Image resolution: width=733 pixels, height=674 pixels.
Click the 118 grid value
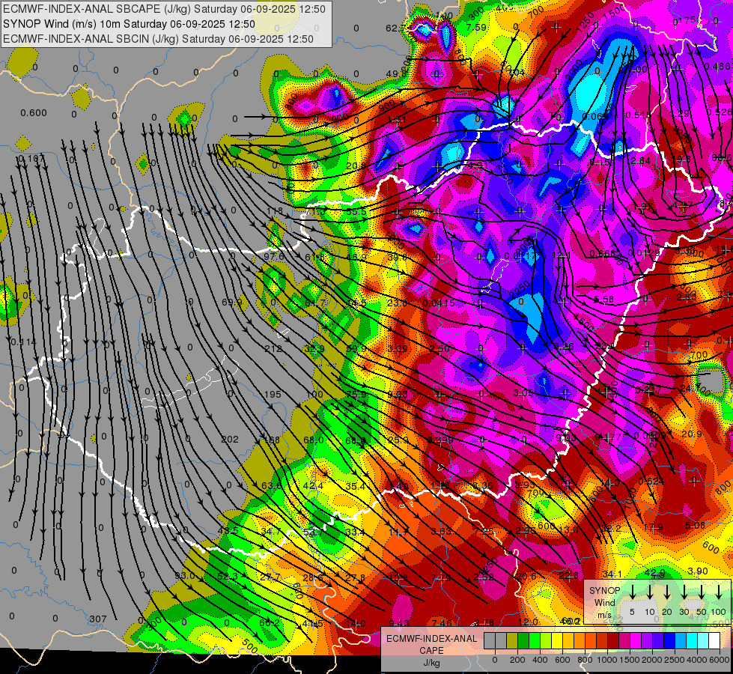(x=275, y=211)
